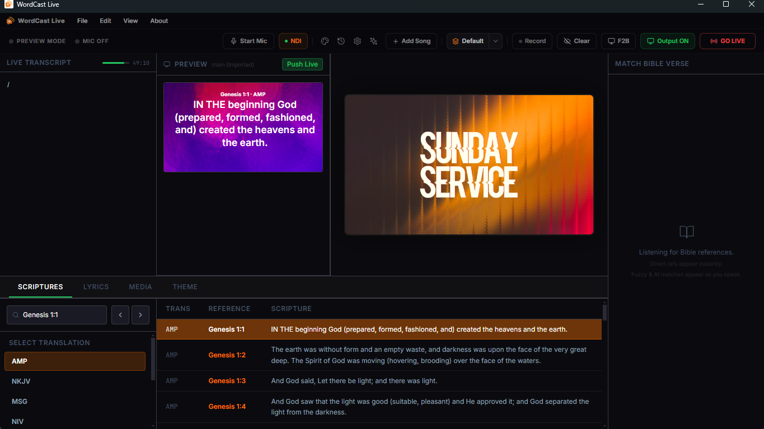
Task: Click GO LIVE button
Action: point(727,41)
